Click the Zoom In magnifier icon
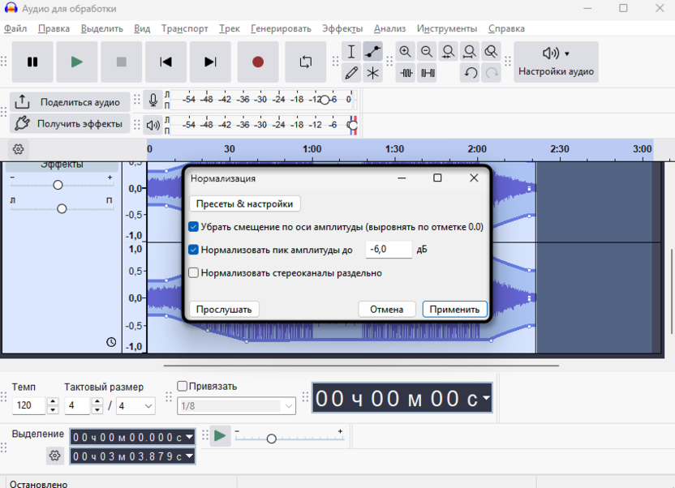Image resolution: width=675 pixels, height=488 pixels. pyautogui.click(x=406, y=52)
